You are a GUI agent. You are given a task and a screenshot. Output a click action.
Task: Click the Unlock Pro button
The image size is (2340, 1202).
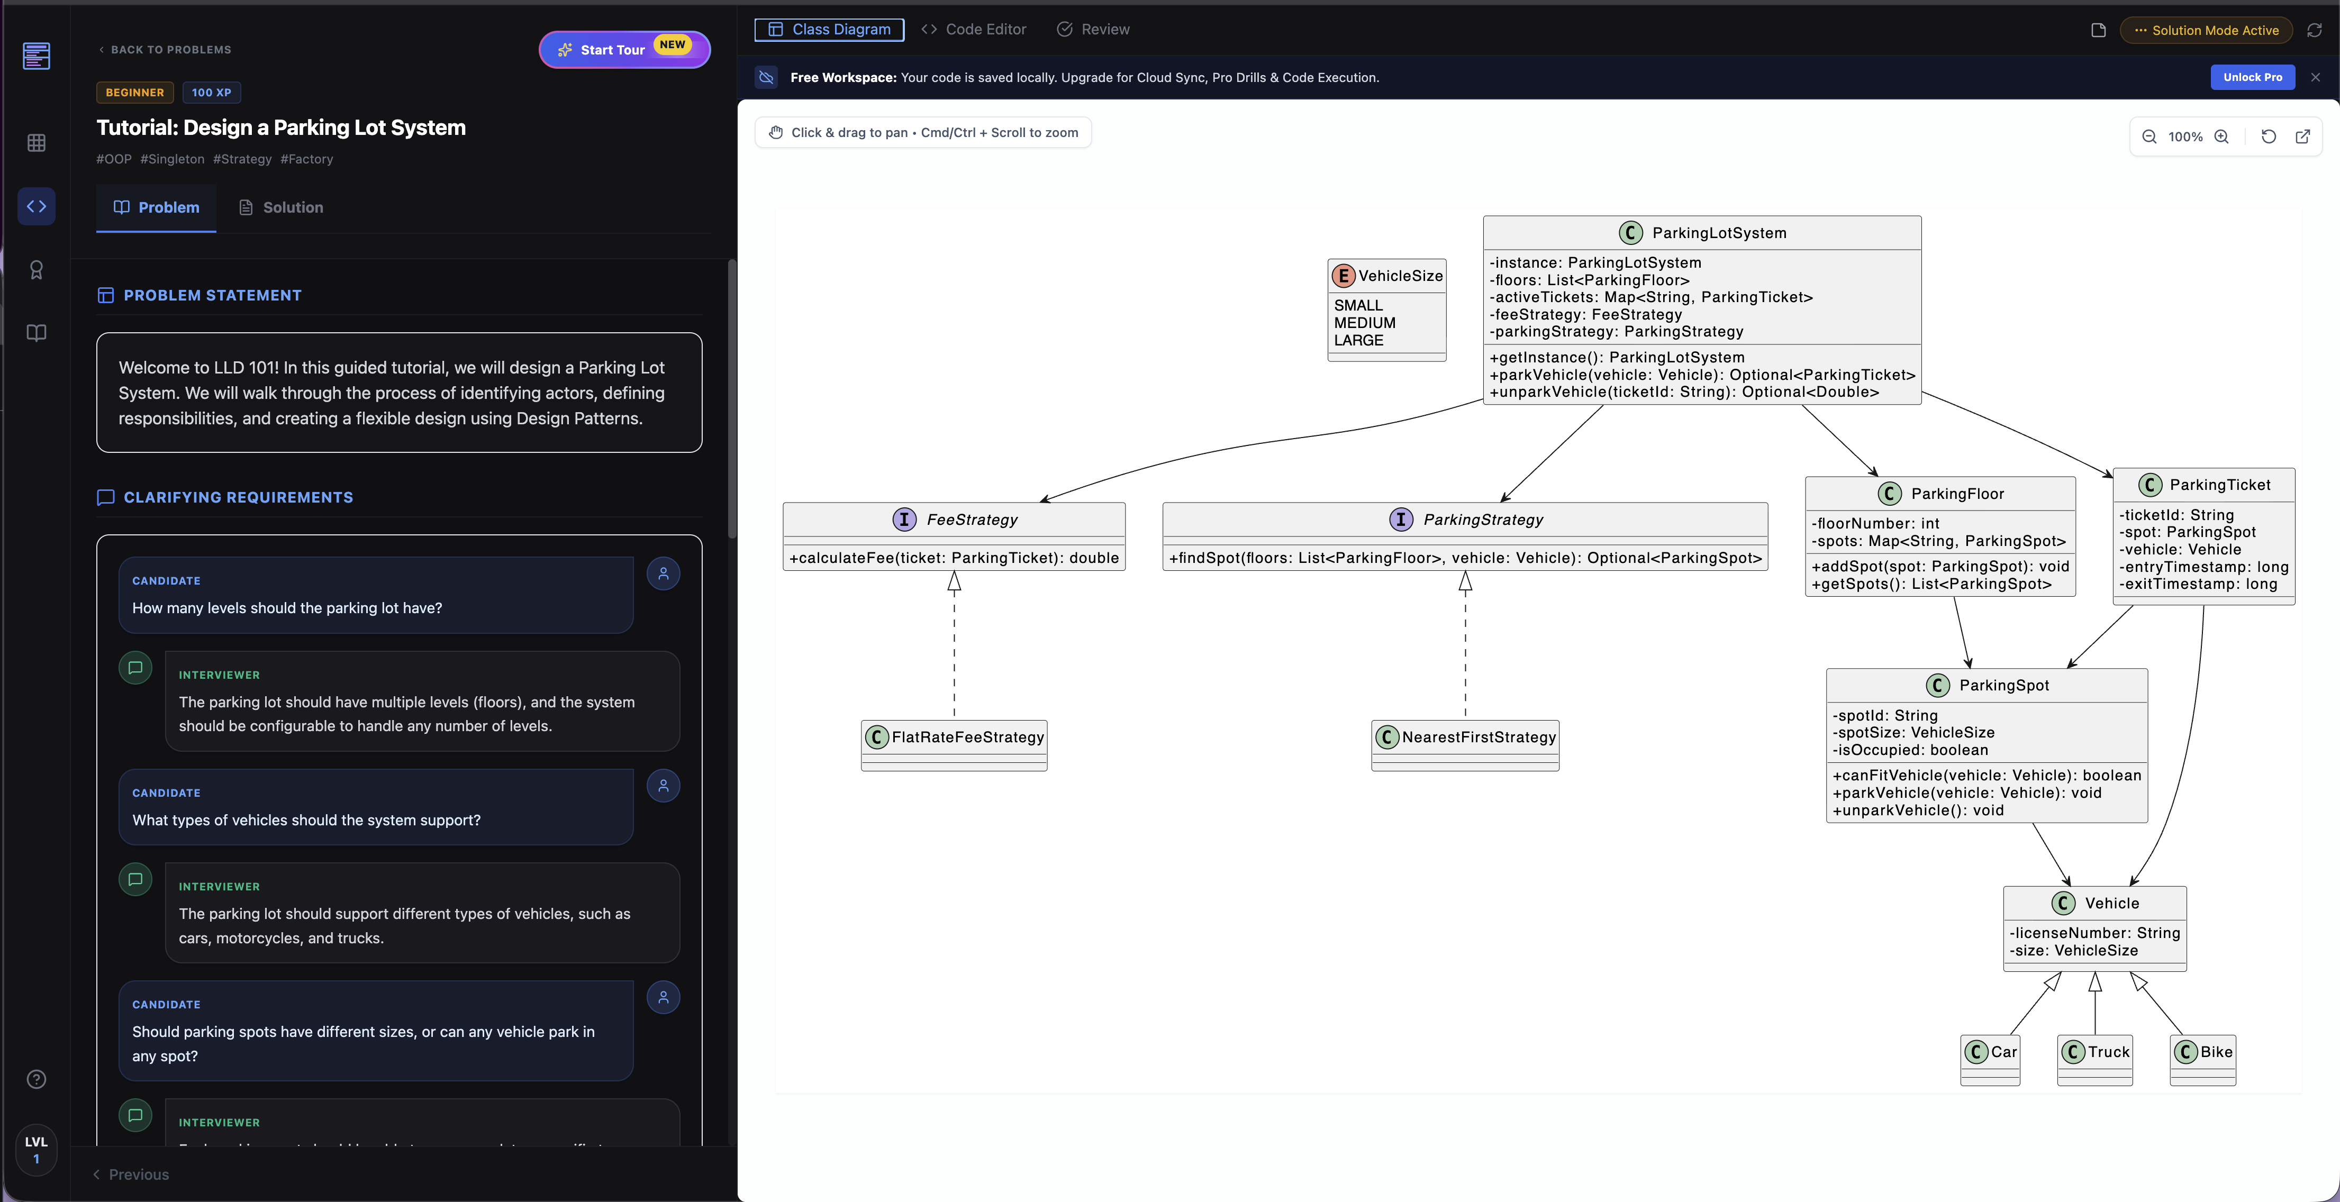[x=2252, y=77]
